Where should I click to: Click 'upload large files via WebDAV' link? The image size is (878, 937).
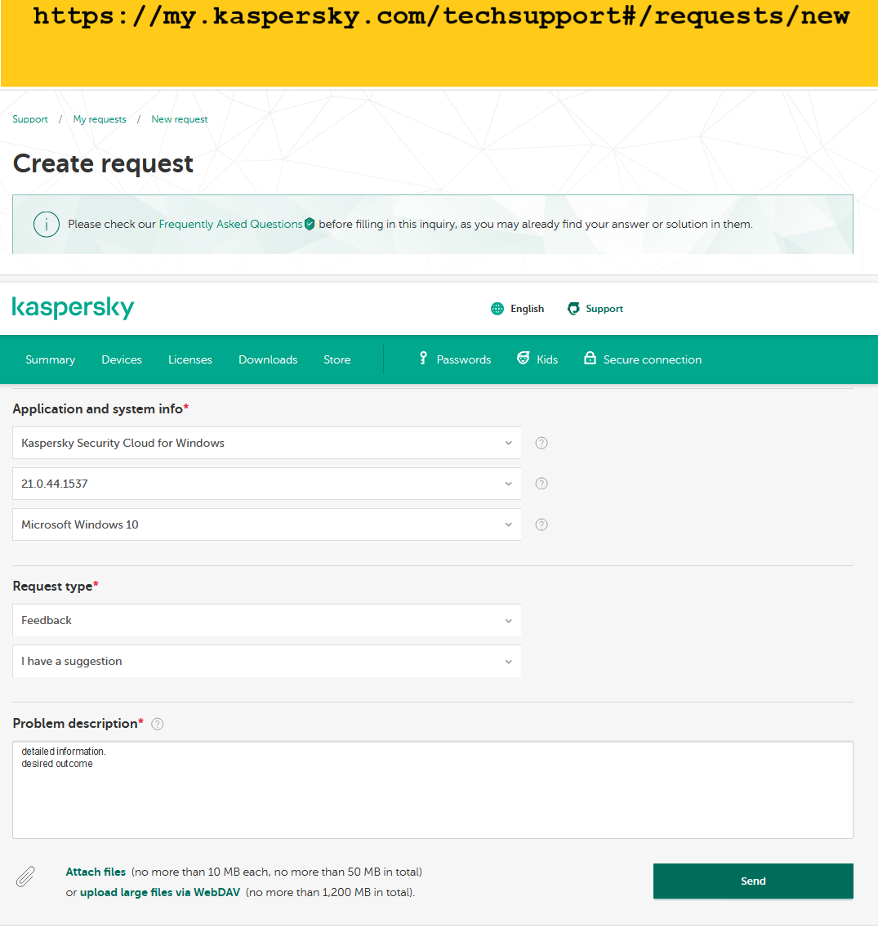(160, 892)
